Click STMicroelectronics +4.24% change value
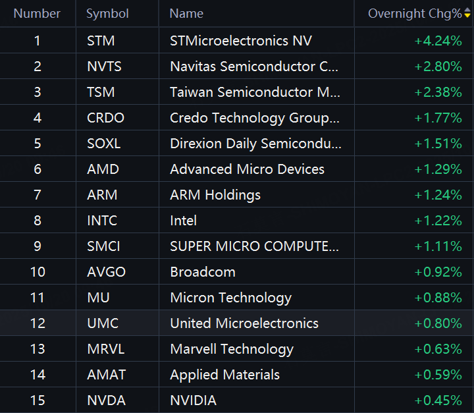This screenshot has height=413, width=474. coord(438,41)
